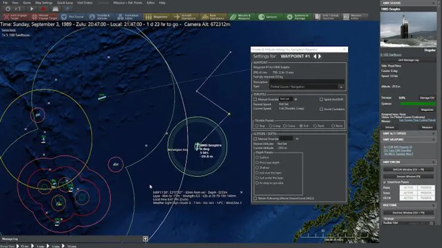Click the Damage Ctrl button
442x248 pixels.
[427, 98]
